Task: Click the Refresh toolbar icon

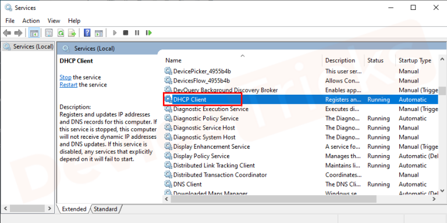Action: [61, 33]
